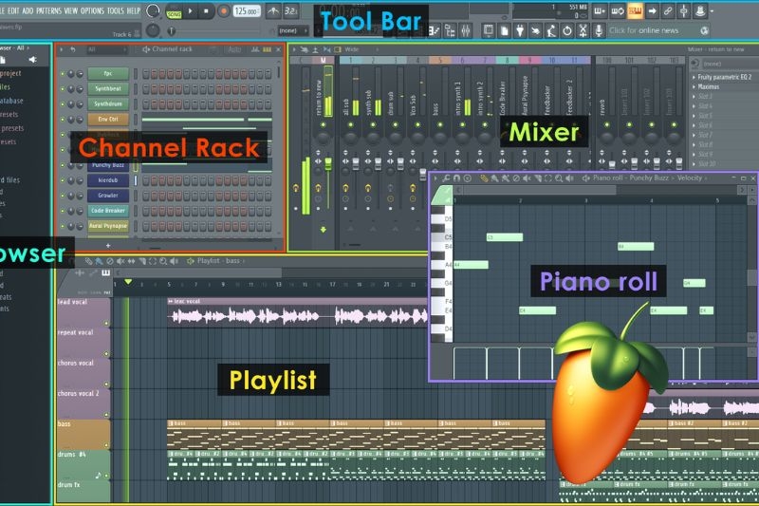Viewport: 759px width, 506px height.
Task: Open the VIEW menu
Action: point(70,10)
